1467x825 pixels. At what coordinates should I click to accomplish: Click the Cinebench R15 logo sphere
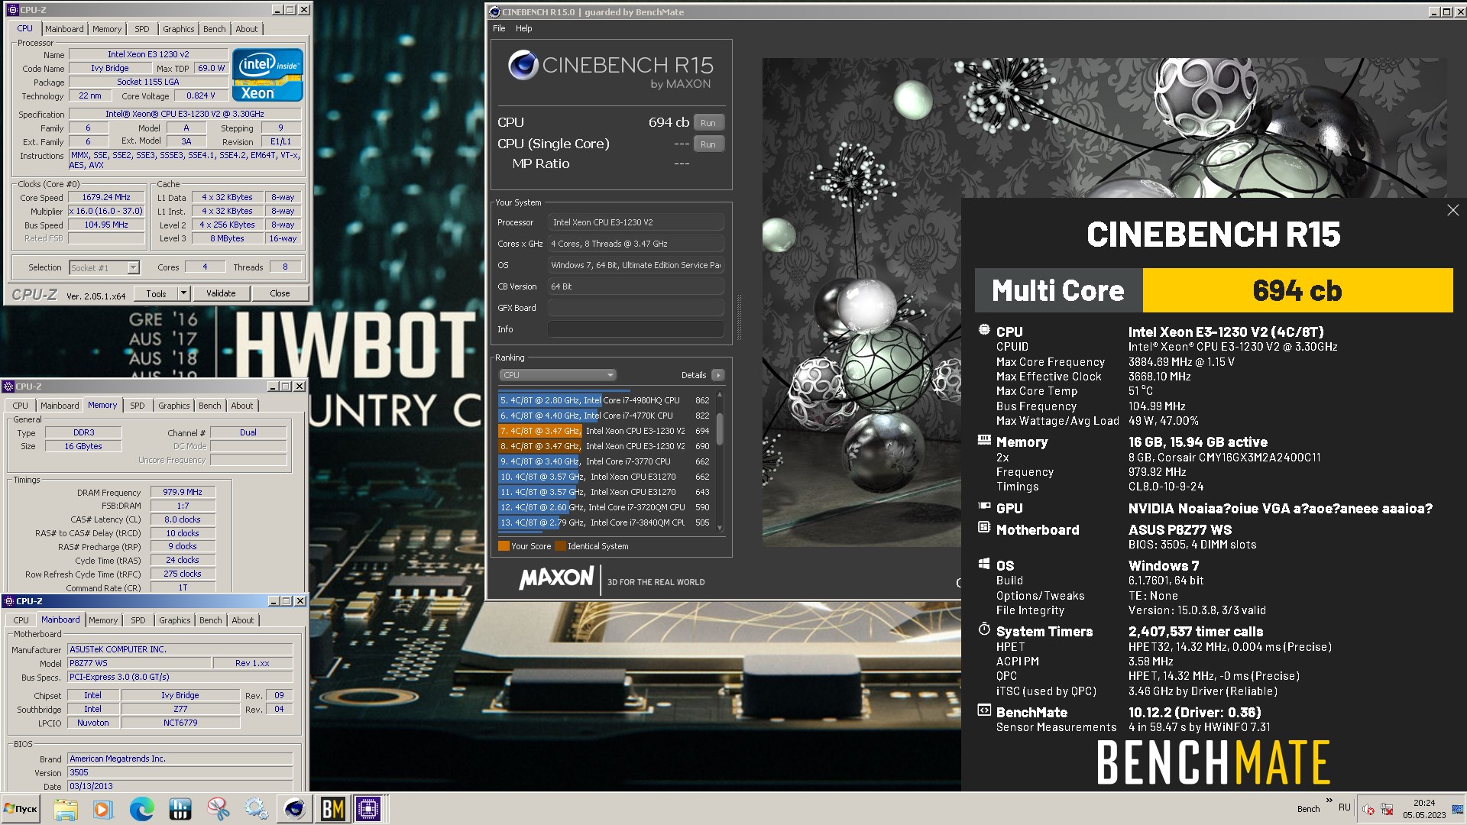coord(523,66)
